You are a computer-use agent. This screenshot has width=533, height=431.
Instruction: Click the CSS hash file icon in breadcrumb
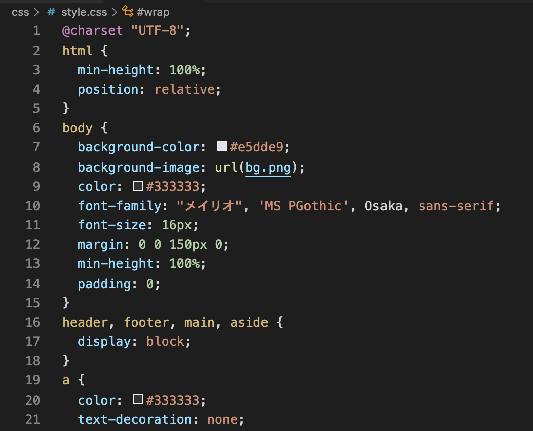(x=51, y=11)
